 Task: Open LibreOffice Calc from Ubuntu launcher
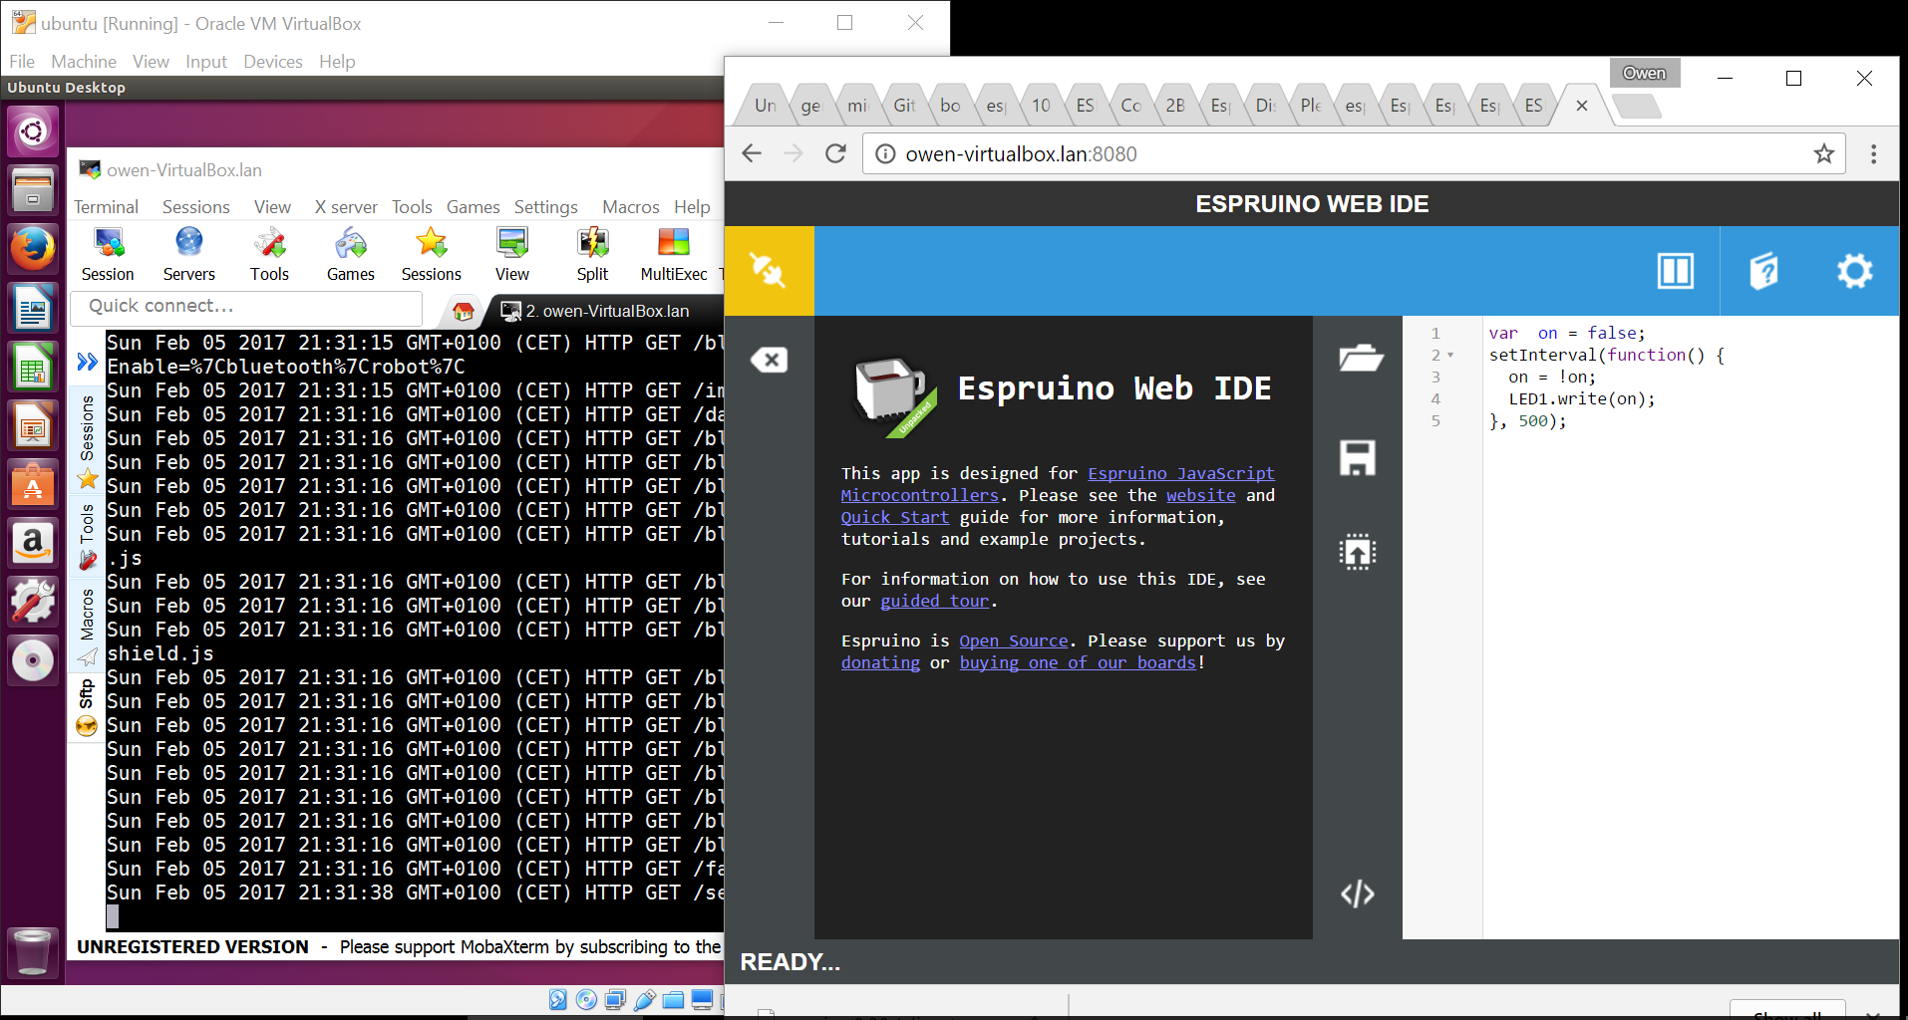[x=33, y=367]
